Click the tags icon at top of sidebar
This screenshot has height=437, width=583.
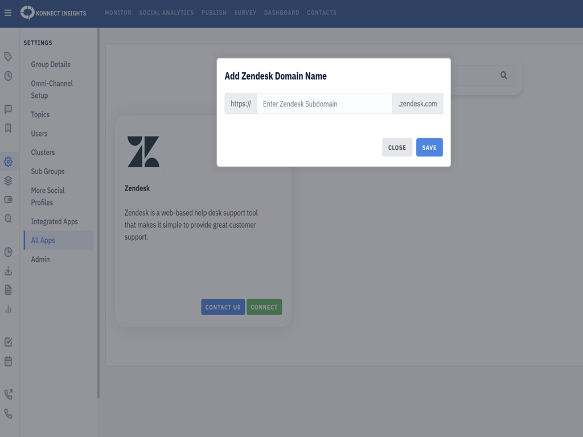pyautogui.click(x=8, y=57)
